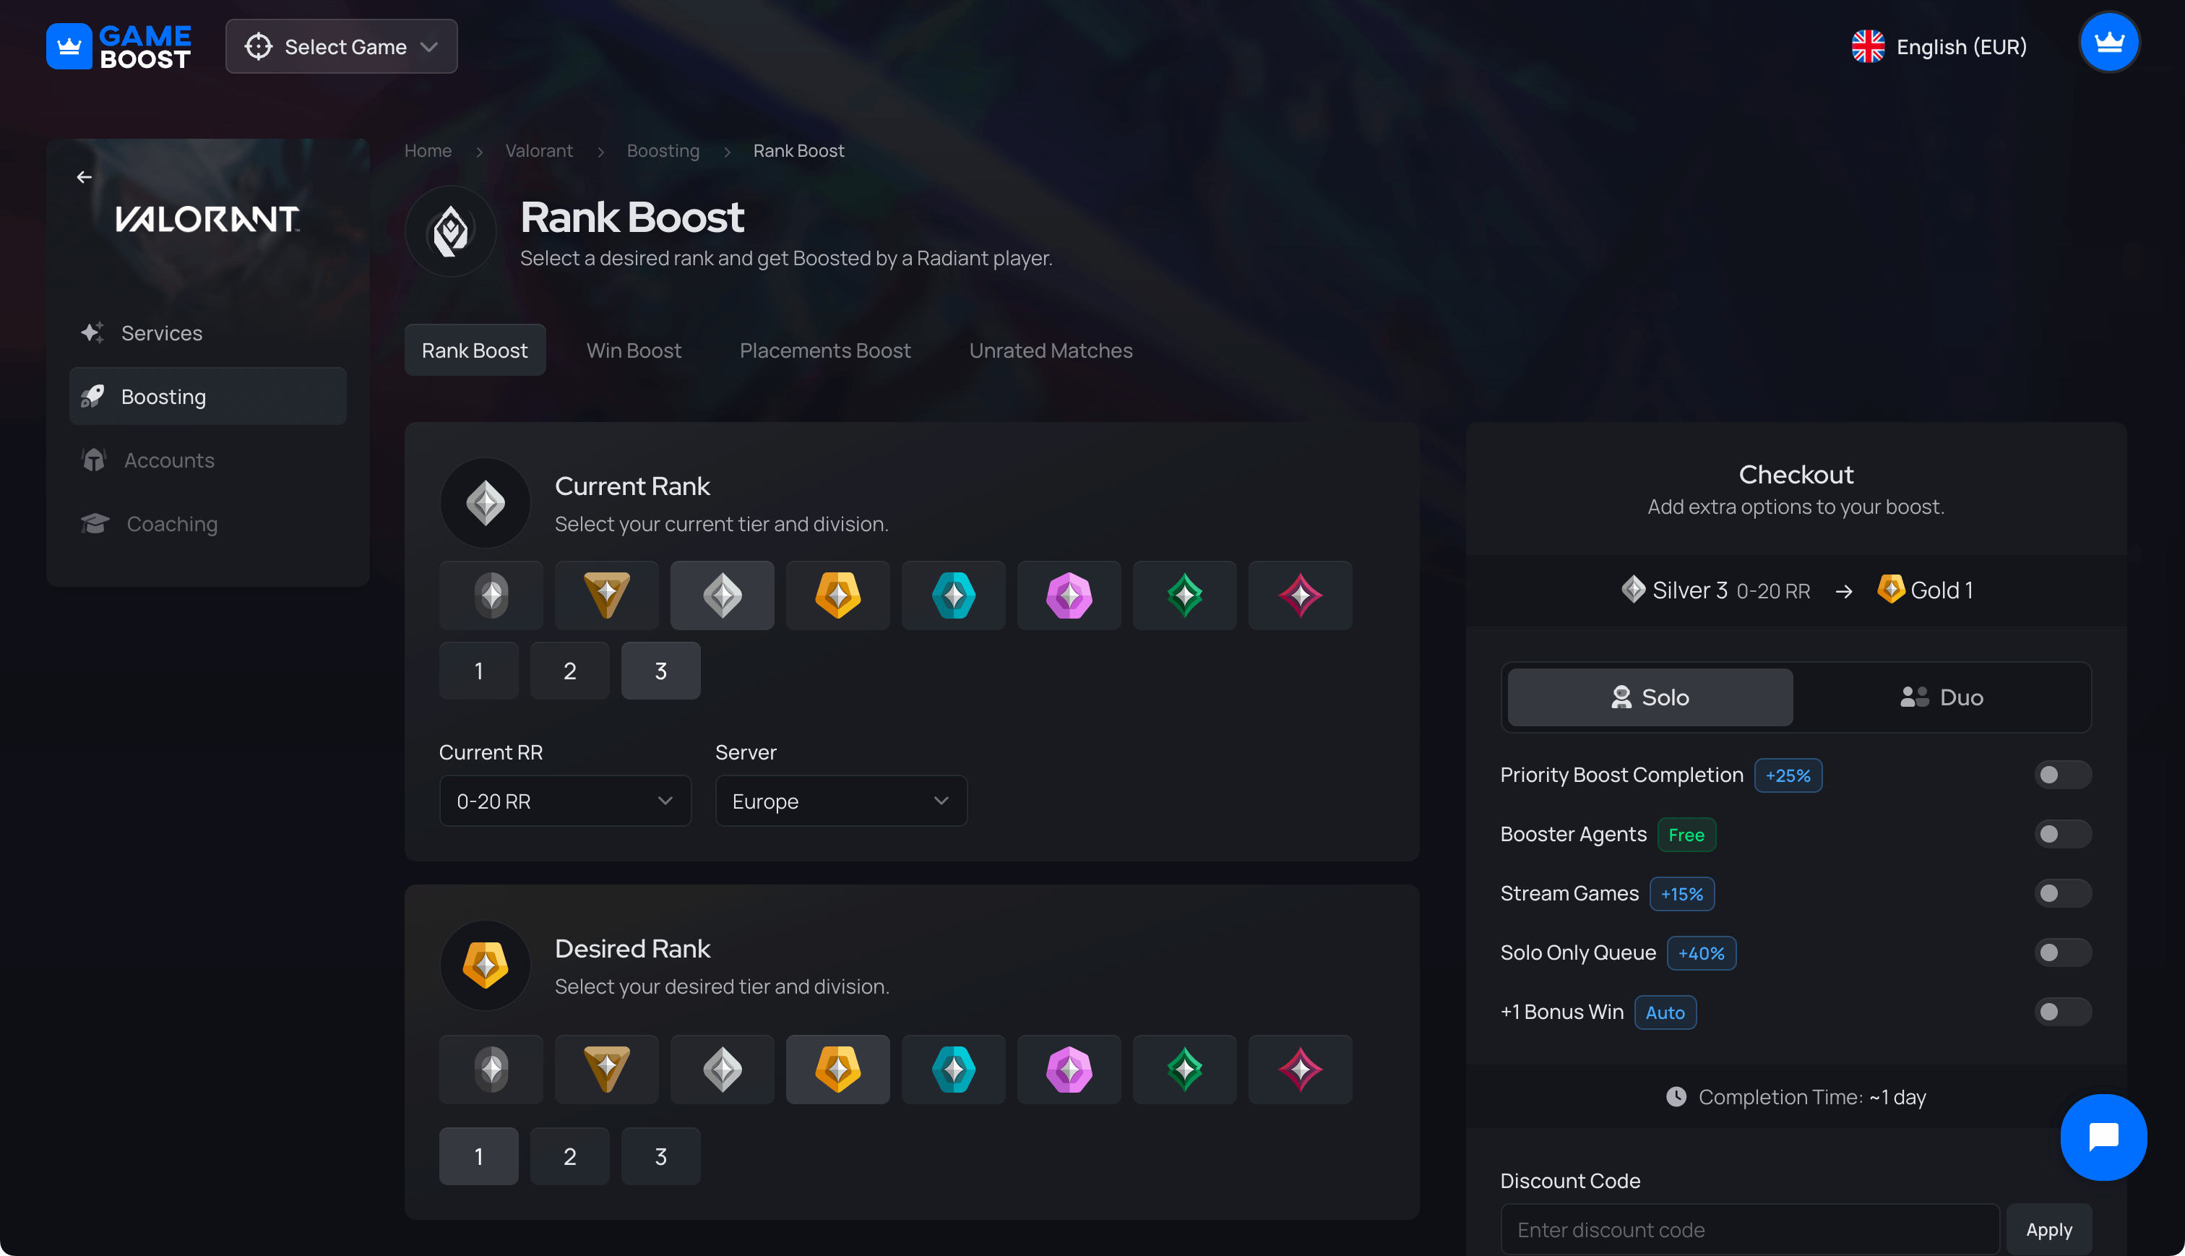Choose division 2 for desired rank
Viewport: 2185px width, 1256px height.
tap(570, 1156)
